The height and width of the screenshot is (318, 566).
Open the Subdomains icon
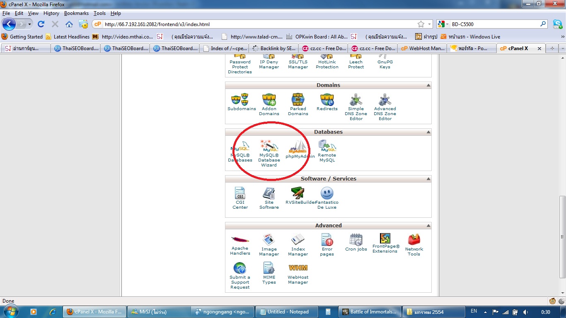pyautogui.click(x=242, y=102)
